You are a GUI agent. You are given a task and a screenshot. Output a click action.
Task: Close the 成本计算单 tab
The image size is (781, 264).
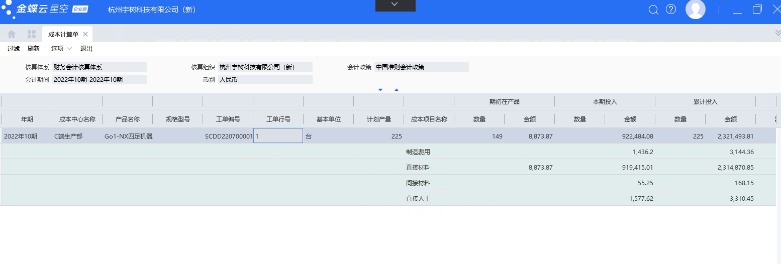[85, 34]
